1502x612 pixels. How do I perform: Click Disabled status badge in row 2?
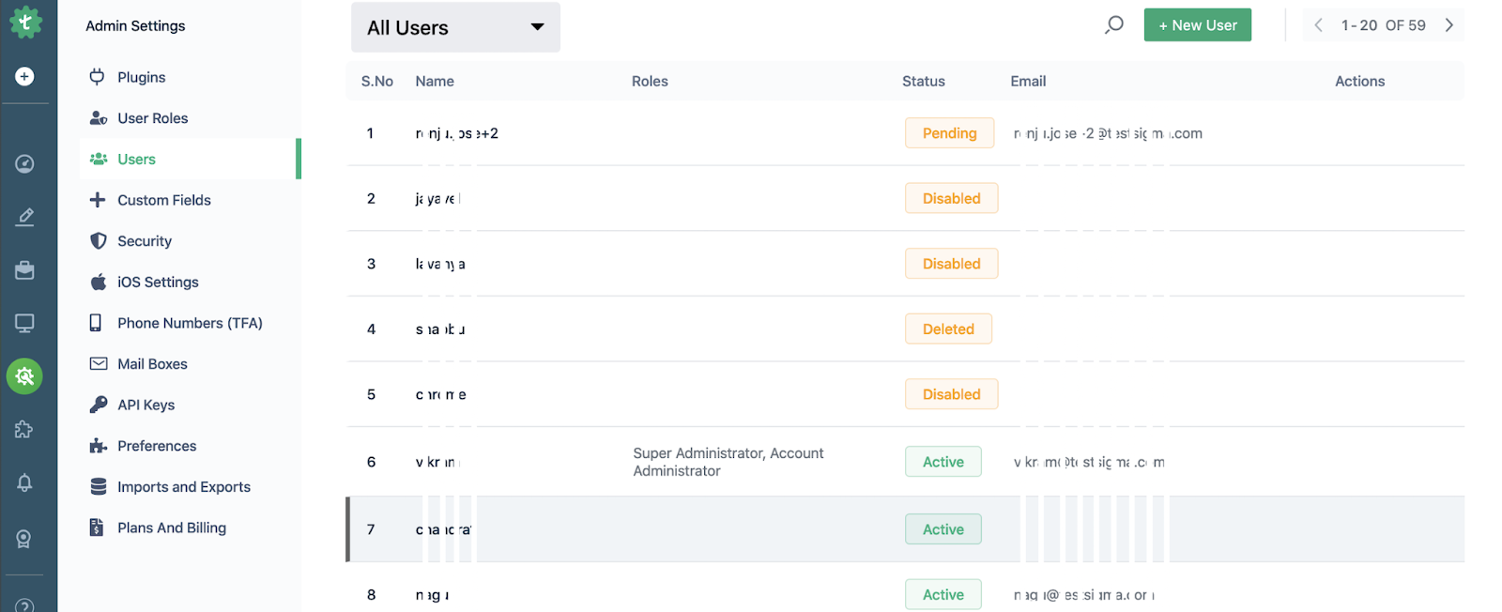(x=951, y=198)
